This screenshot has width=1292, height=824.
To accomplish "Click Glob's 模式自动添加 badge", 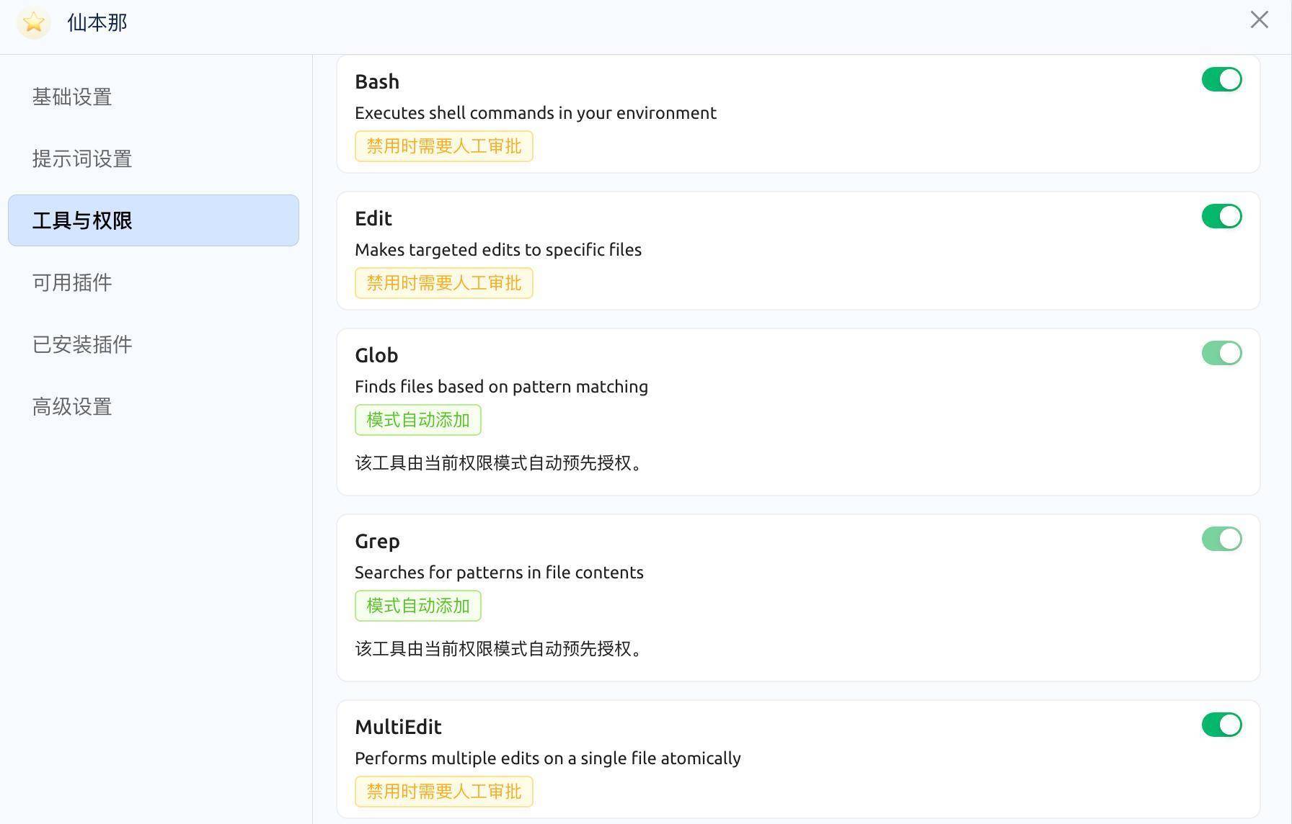I will pos(417,420).
